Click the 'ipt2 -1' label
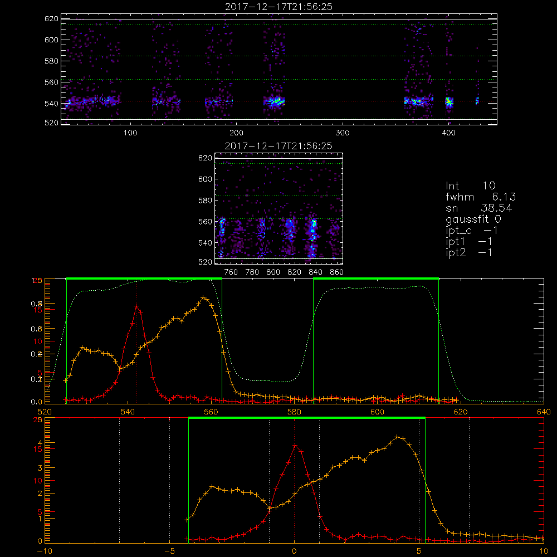 469,253
